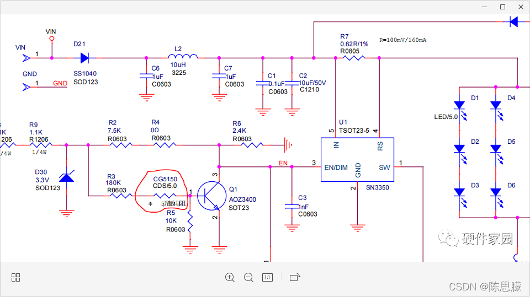This screenshot has height=297, width=530.
Task: Click the D6 LED designator
Action: point(511,185)
